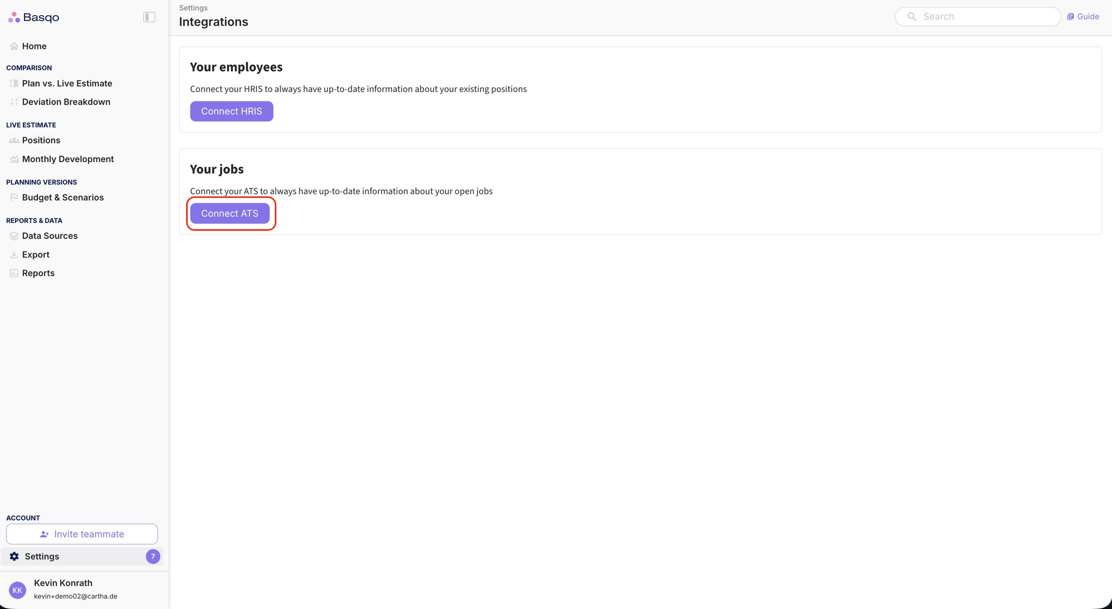This screenshot has height=609, width=1112.
Task: Click the REPORTS & DATA section label
Action: 34,221
